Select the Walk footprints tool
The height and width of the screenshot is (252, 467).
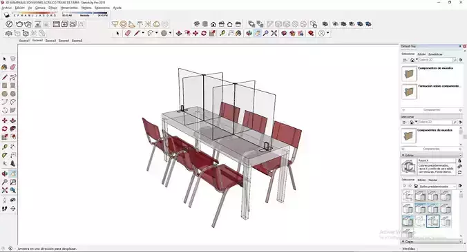[x=4, y=209]
